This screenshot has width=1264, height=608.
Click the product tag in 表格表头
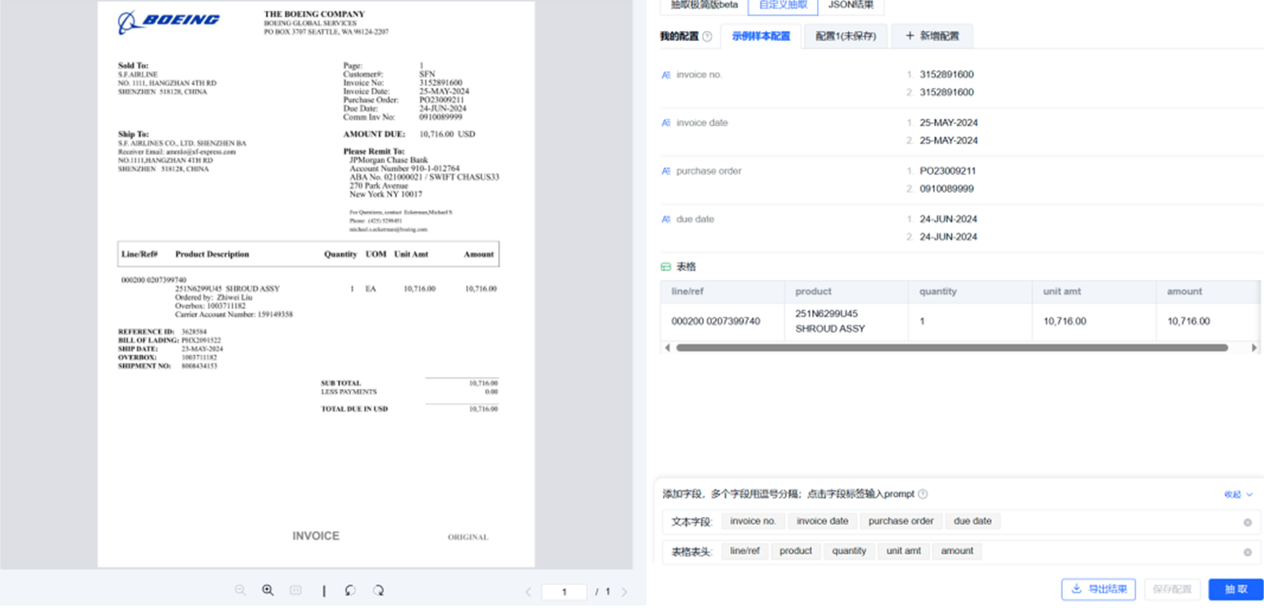coord(796,551)
